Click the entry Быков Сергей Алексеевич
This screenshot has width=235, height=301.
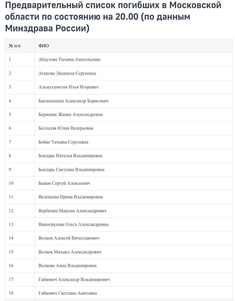64,183
